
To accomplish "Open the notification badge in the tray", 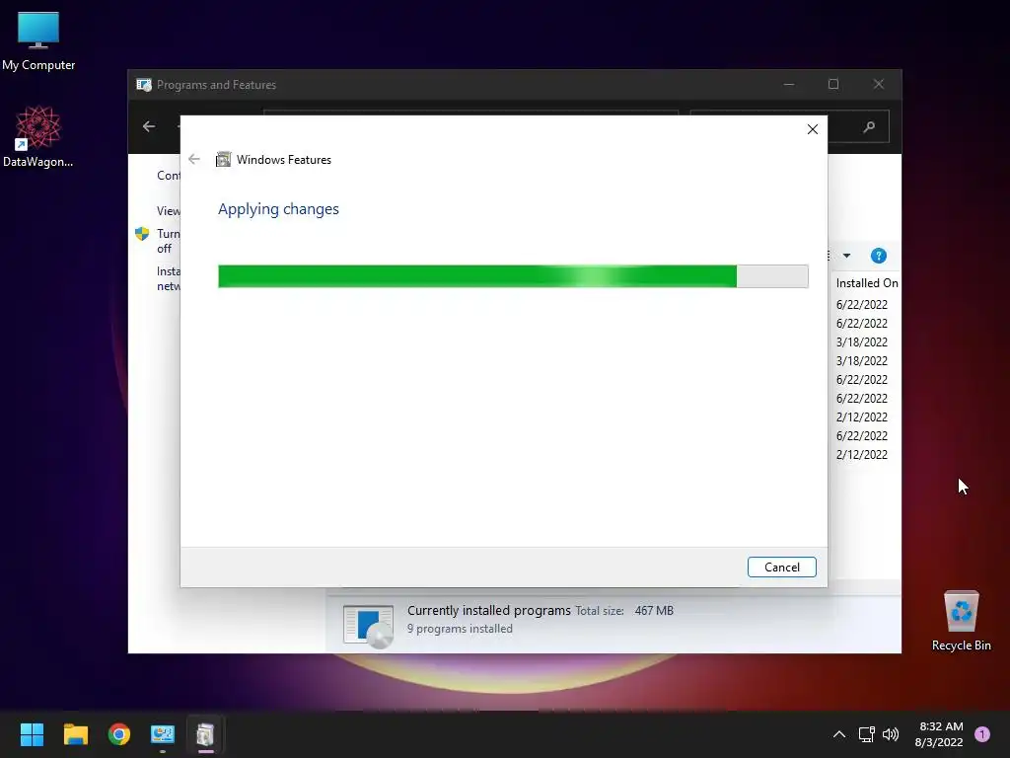I will (982, 734).
